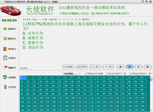Go to previous question 上一题
This screenshot has width=153, height=112.
[x=95, y=67]
